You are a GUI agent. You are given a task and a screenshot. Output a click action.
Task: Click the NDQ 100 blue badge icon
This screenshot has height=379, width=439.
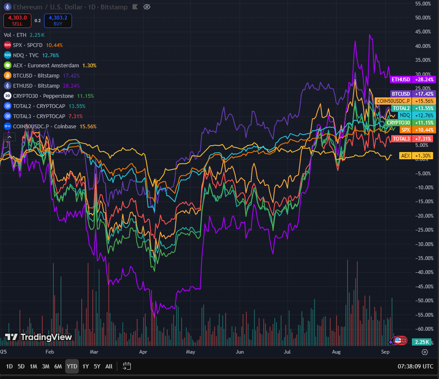(8, 55)
